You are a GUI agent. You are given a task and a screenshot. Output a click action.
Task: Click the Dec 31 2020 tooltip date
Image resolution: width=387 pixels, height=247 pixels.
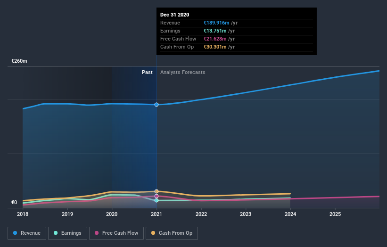point(175,15)
